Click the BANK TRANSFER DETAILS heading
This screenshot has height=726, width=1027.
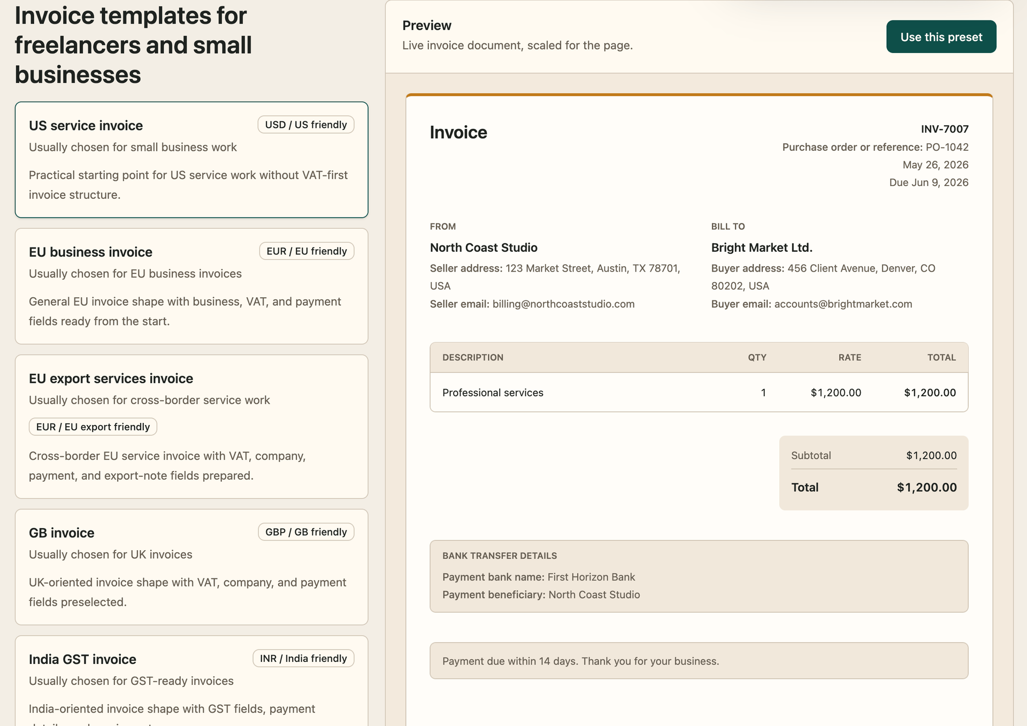tap(500, 556)
